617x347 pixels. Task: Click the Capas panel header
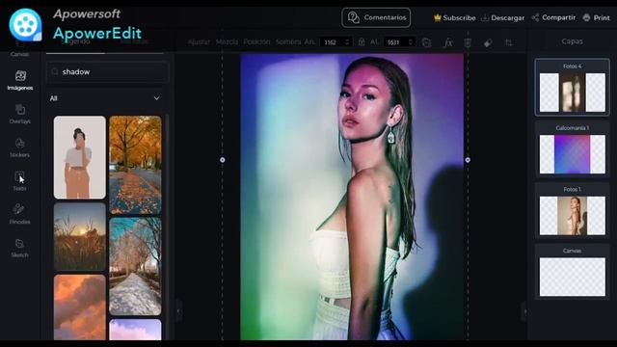click(572, 41)
